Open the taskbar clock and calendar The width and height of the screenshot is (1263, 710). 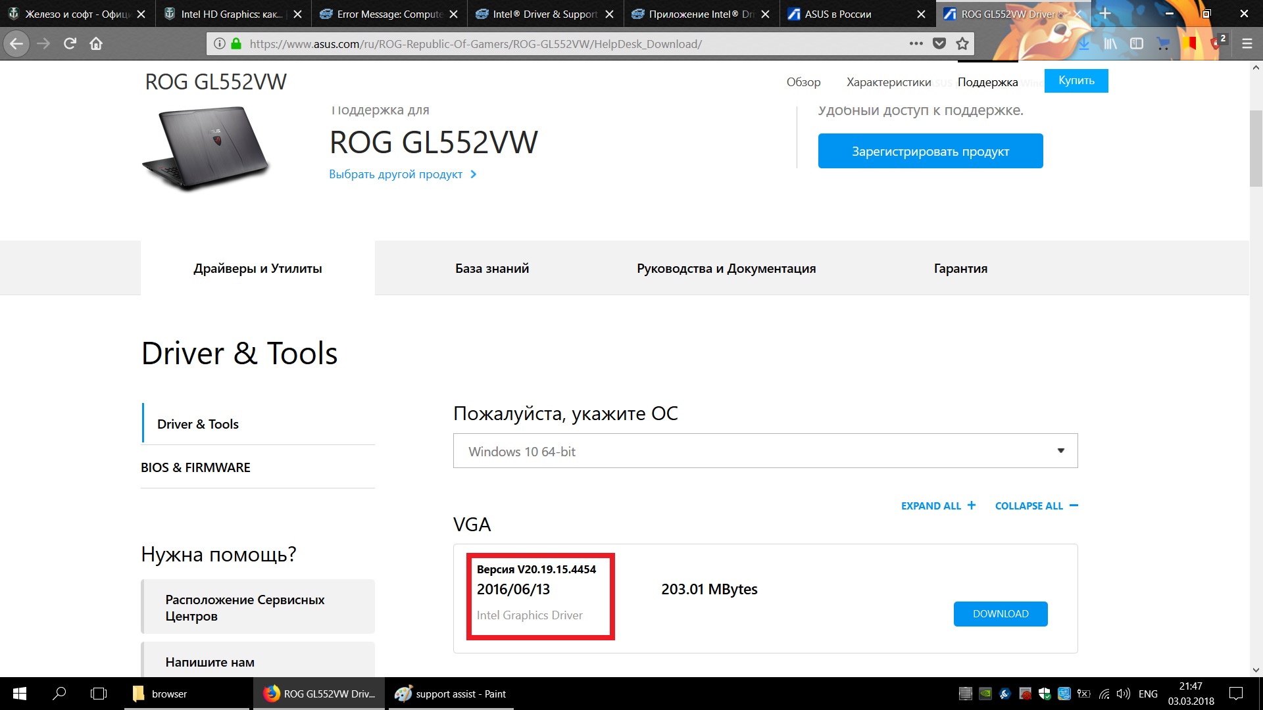tap(1191, 694)
